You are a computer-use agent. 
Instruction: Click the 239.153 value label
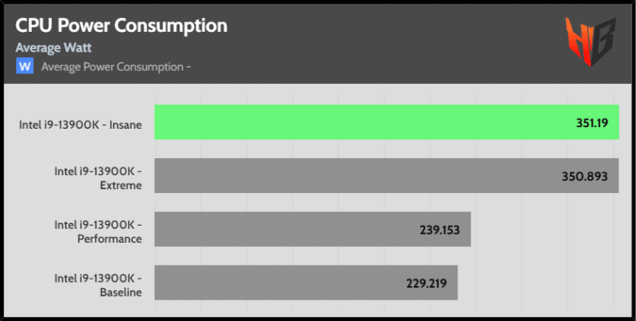[439, 230]
